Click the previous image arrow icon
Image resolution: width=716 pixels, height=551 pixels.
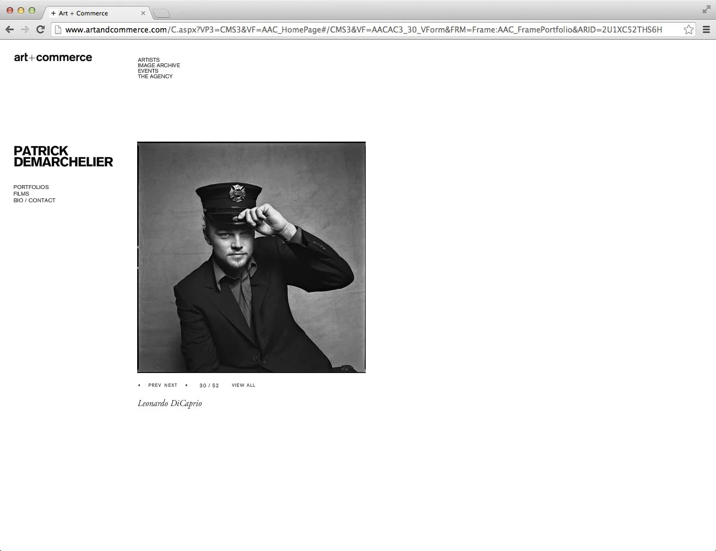(x=139, y=385)
